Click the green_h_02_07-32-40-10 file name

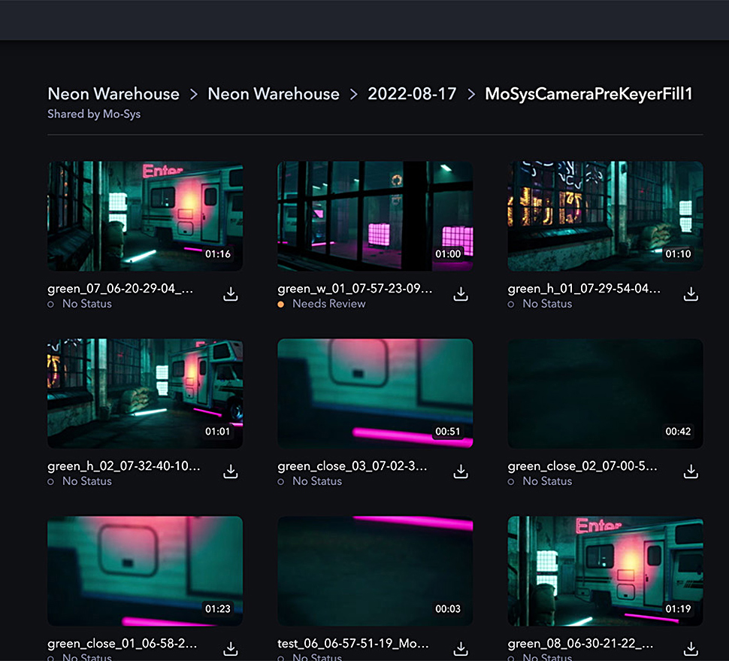tap(124, 466)
